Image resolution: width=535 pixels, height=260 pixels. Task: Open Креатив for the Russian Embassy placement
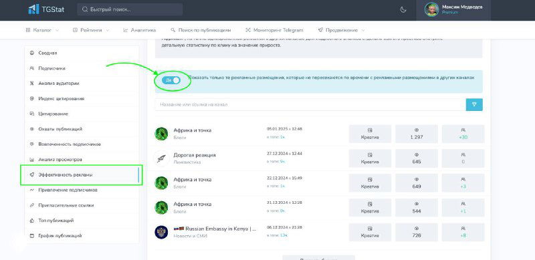click(370, 232)
